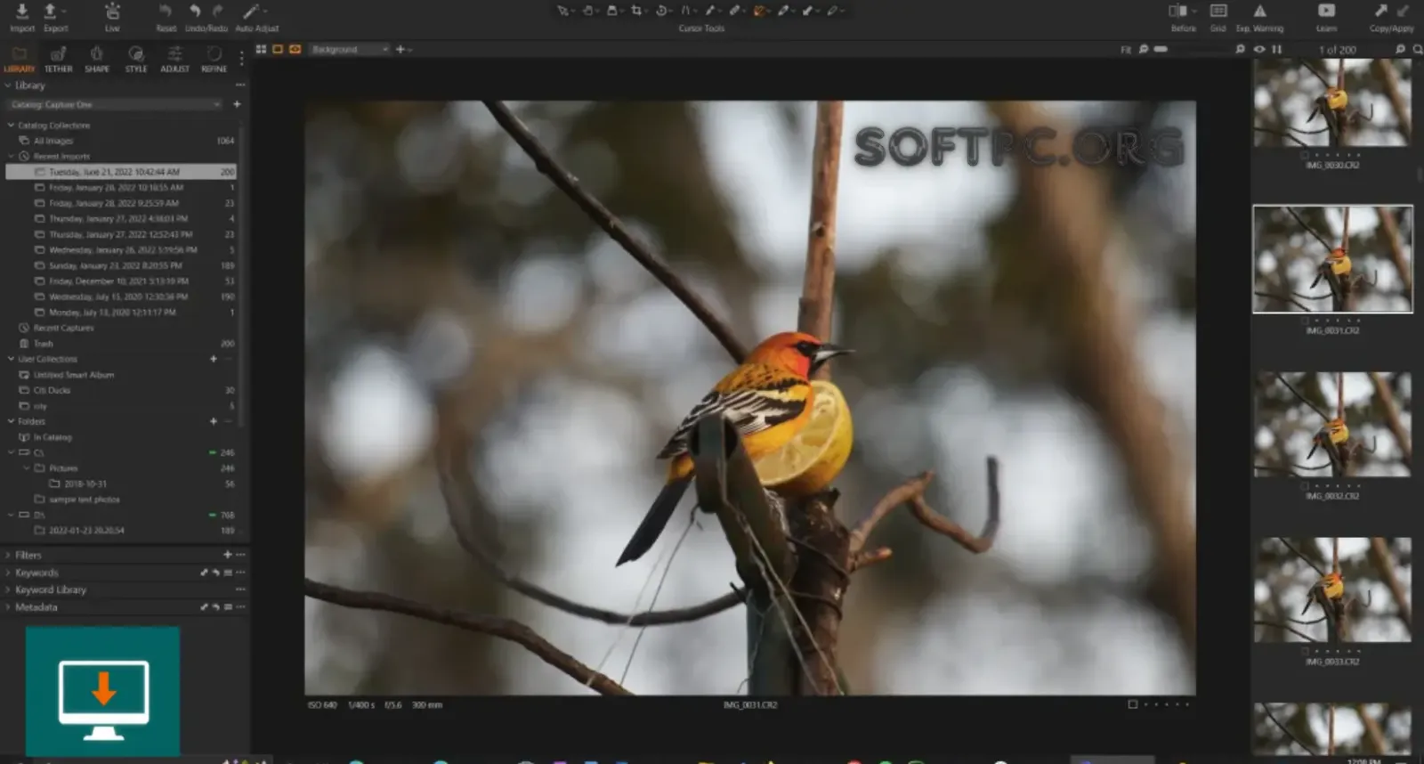Image resolution: width=1424 pixels, height=764 pixels.
Task: Toggle the orange overlay view icon
Action: [295, 49]
